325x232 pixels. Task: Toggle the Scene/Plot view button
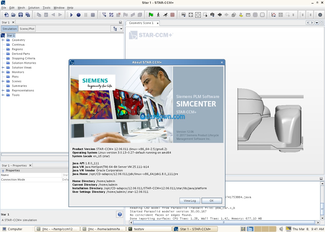pyautogui.click(x=27, y=29)
